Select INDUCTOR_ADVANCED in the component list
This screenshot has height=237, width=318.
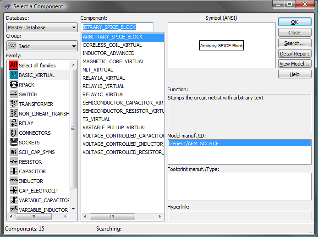coord(109,53)
